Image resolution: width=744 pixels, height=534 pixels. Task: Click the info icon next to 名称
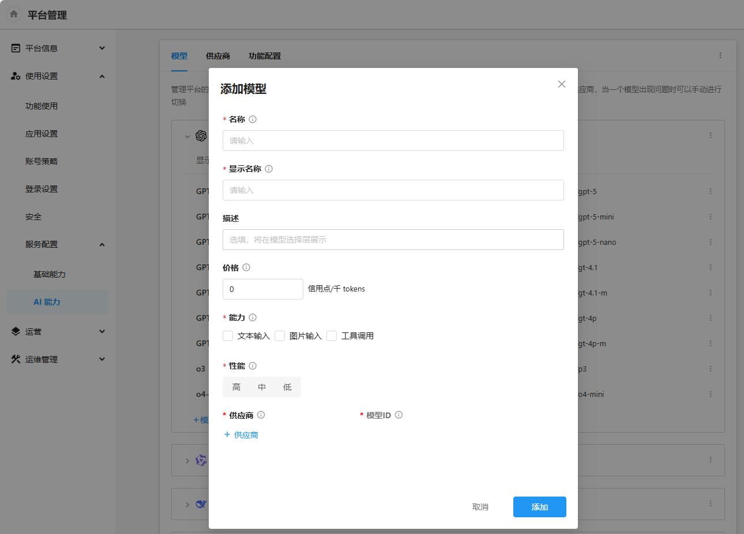[253, 119]
